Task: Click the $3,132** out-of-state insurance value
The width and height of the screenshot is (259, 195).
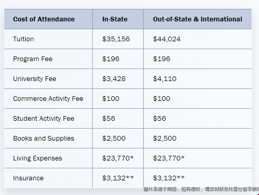Action: pyautogui.click(x=169, y=178)
